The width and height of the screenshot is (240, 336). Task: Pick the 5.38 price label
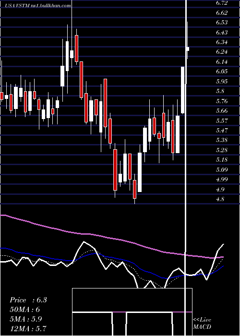[x=222, y=140]
